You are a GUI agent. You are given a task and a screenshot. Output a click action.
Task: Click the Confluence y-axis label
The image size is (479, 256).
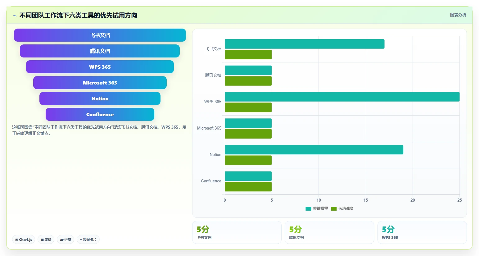click(x=211, y=181)
